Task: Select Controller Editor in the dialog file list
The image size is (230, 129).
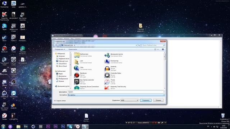Action: [113, 75]
